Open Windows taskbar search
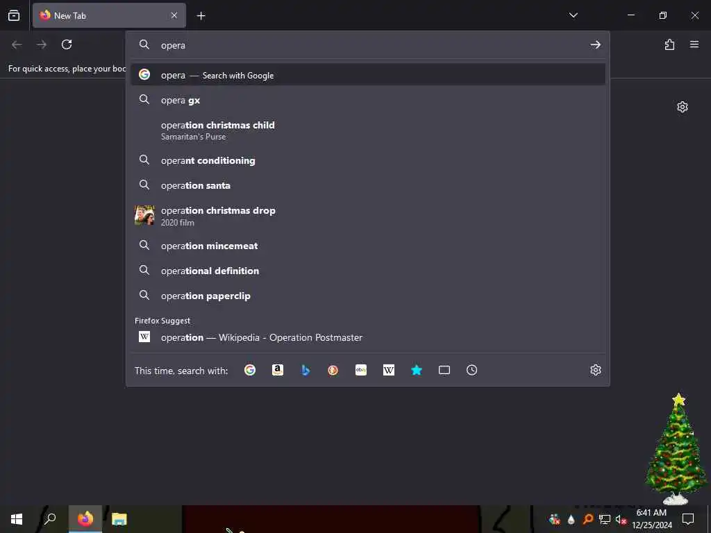 (x=50, y=519)
